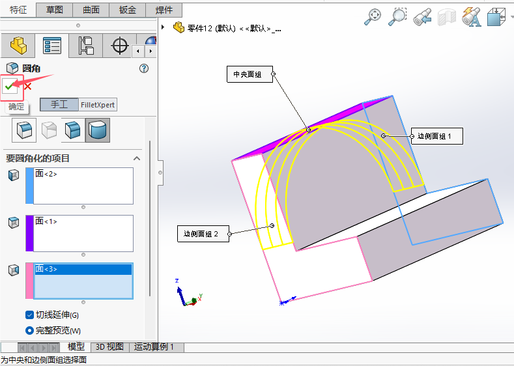The image size is (514, 366).
Task: Collapse the 要圆角化的项目 section
Action: [x=137, y=158]
